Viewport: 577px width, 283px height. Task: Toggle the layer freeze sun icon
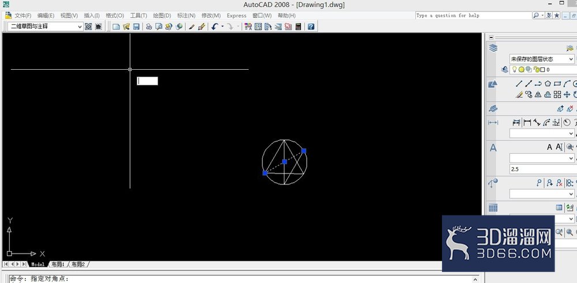[522, 69]
